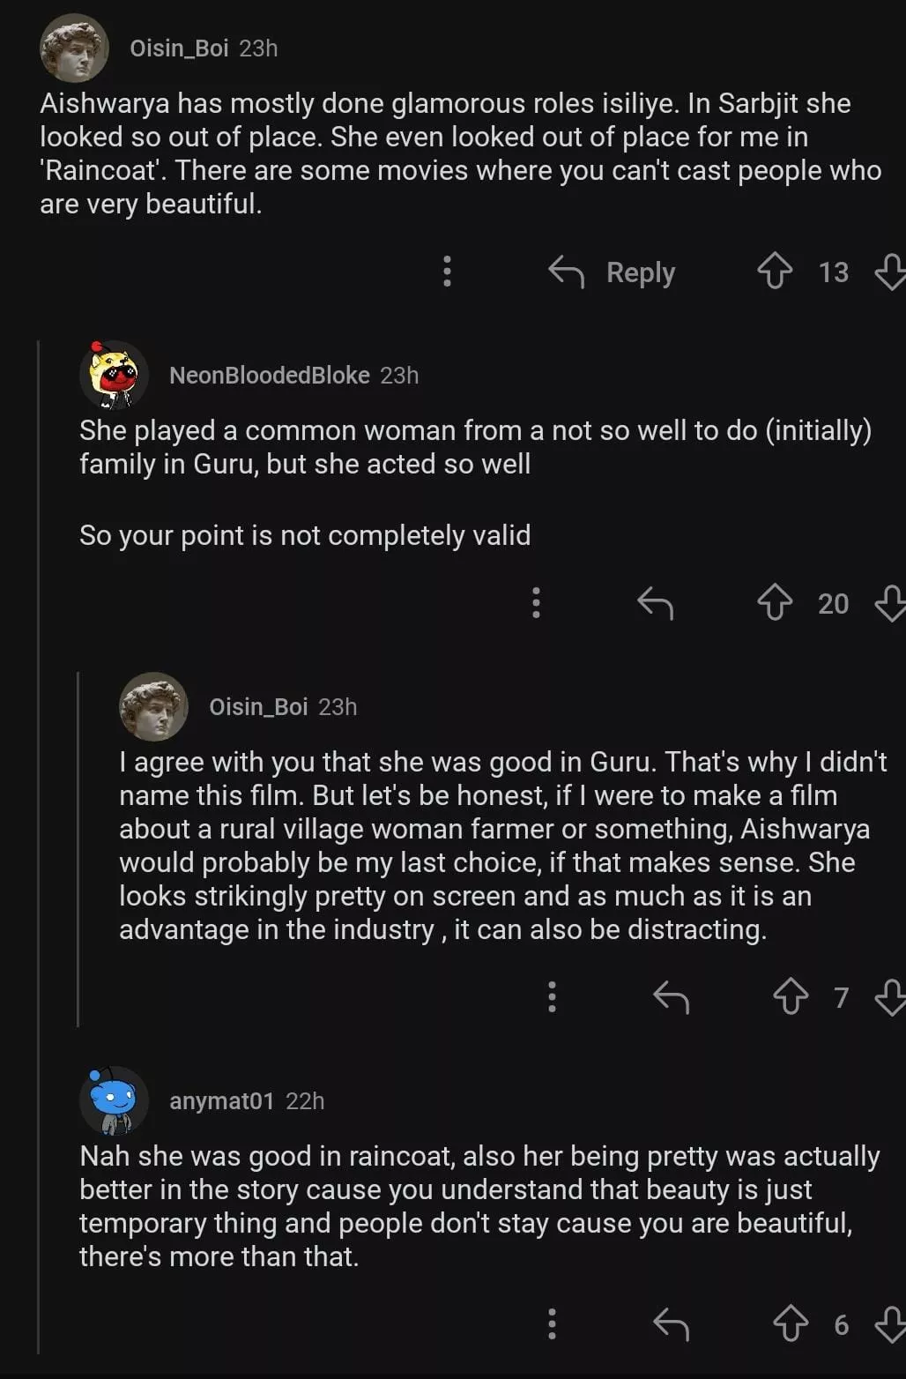Open overflow menu on Oisin_Boi's nested reply
Image resolution: width=906 pixels, height=1379 pixels.
click(x=552, y=997)
